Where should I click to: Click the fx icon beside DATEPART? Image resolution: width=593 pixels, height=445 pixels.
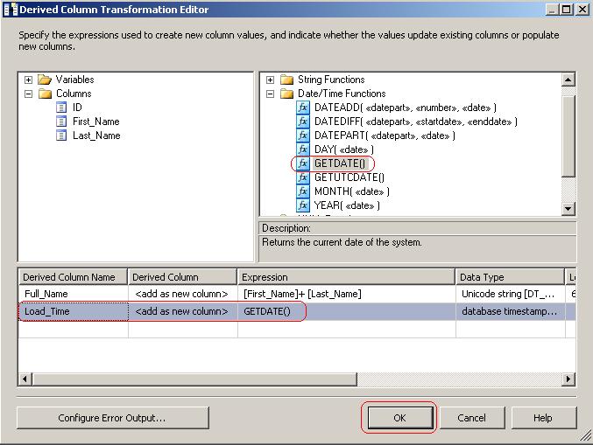pyautogui.click(x=302, y=136)
